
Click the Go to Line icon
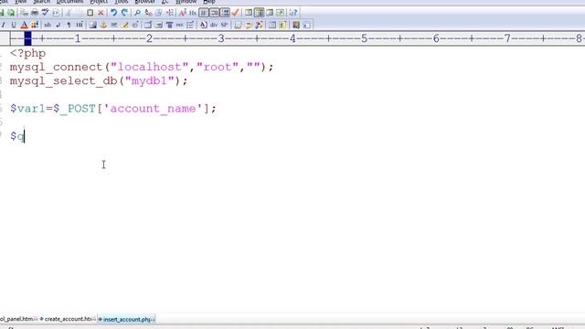pos(170,13)
